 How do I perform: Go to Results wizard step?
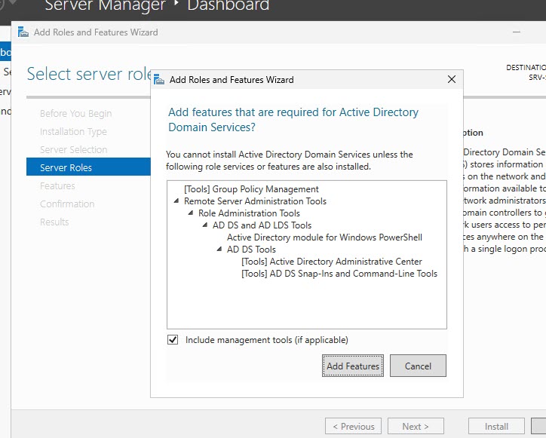pos(54,222)
